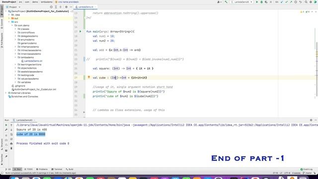
Task: Toggle the Pull Requests side stripe button
Action: click(2, 40)
